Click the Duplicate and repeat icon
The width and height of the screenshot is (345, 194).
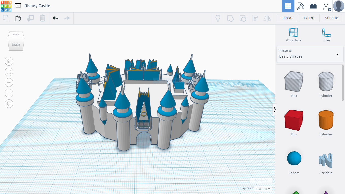click(30, 18)
